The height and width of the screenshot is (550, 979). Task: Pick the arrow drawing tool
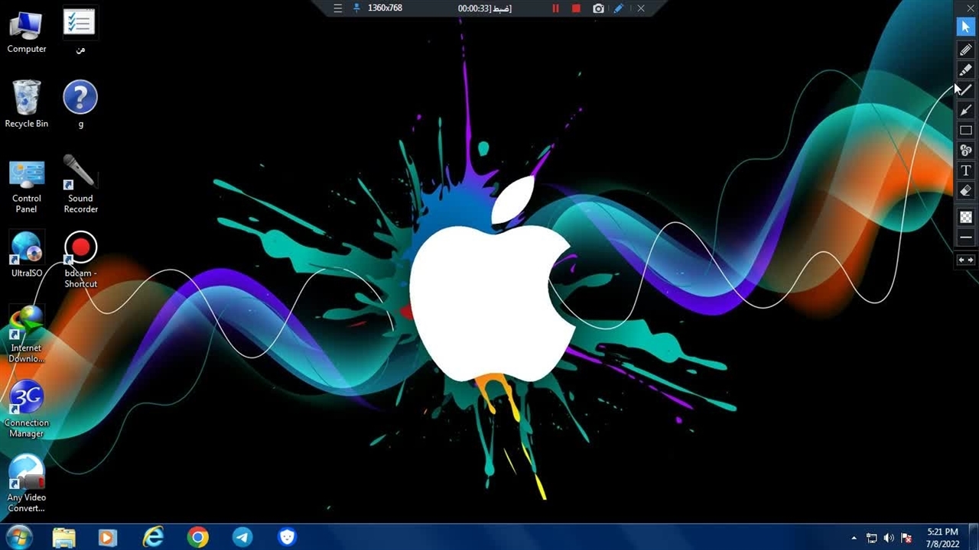point(965,111)
